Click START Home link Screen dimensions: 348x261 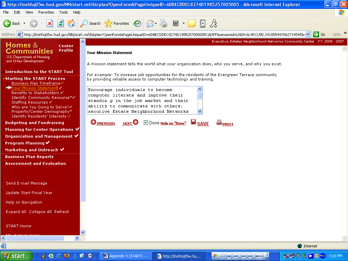tap(18, 226)
